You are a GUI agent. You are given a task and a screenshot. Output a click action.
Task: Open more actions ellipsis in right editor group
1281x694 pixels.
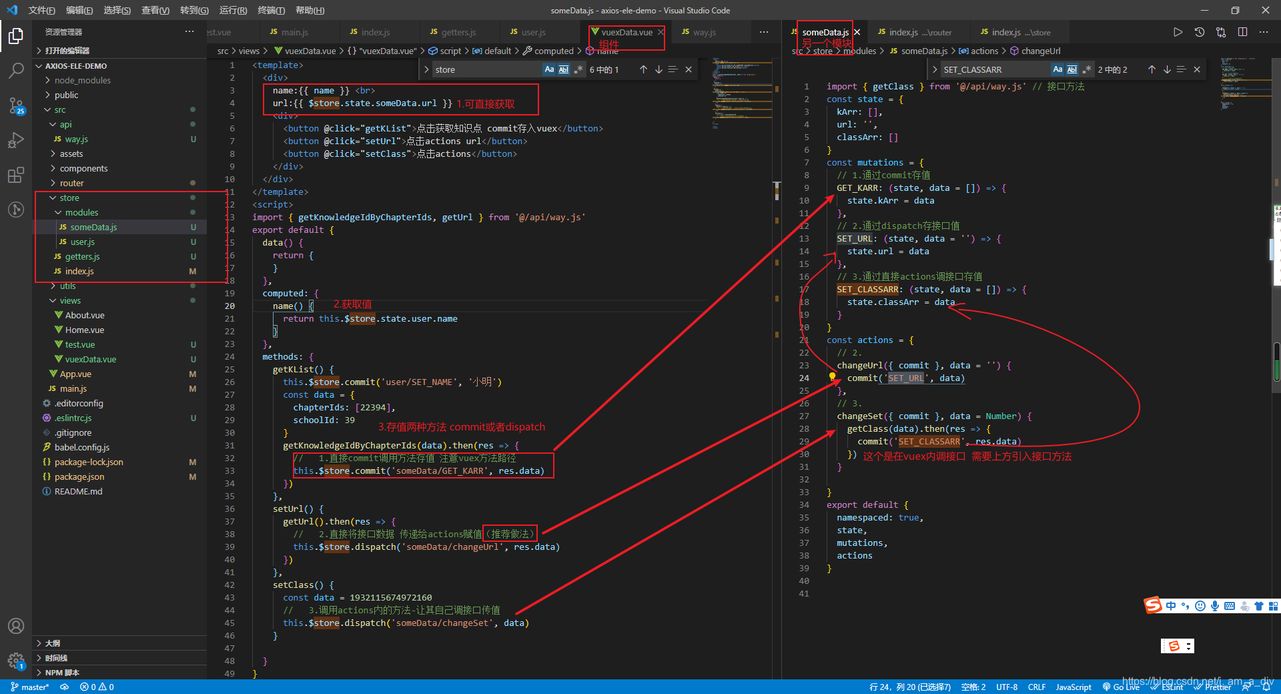pos(1264,32)
